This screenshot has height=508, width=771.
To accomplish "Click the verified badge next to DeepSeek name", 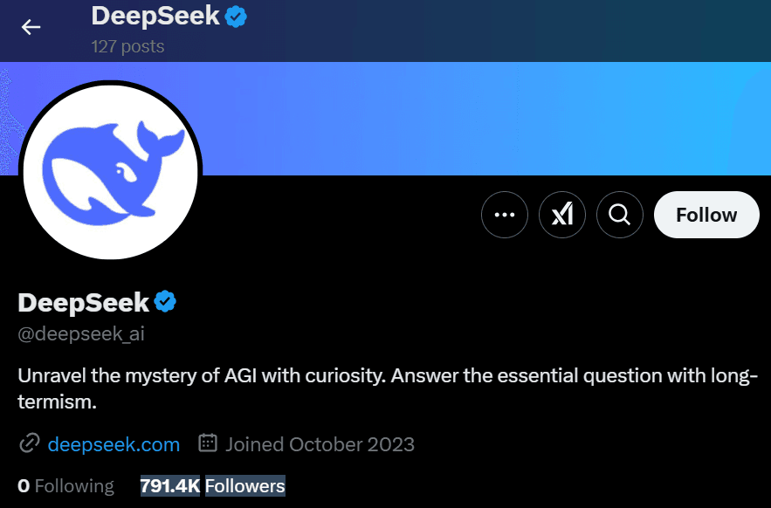I will [x=165, y=301].
